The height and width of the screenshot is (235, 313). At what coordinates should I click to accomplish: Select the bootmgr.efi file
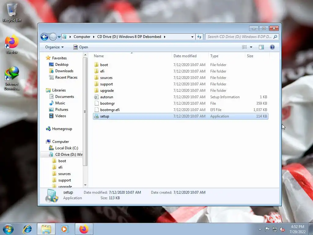point(180,110)
